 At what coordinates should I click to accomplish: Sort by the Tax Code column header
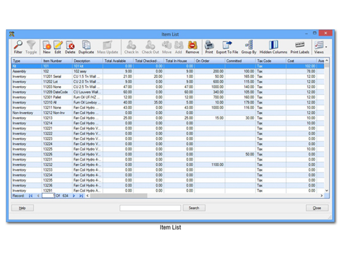270,61
